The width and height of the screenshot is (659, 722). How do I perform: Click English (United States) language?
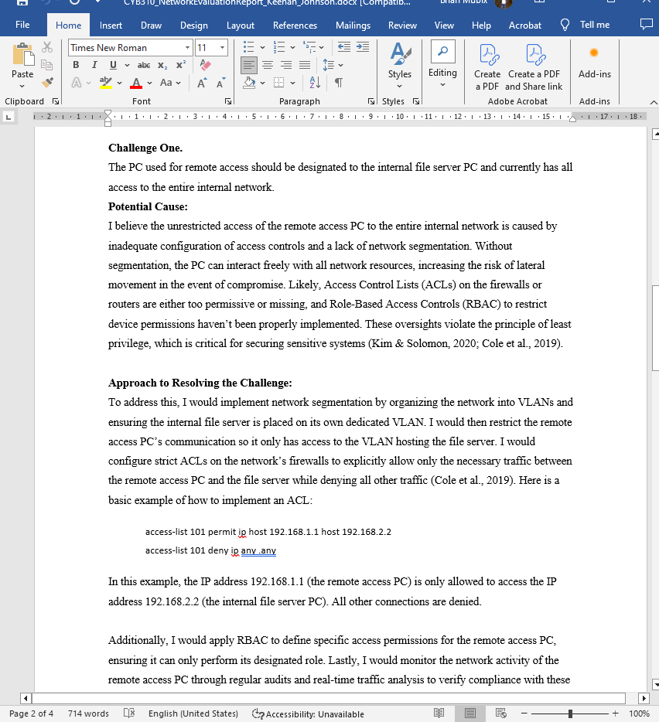coord(193,713)
